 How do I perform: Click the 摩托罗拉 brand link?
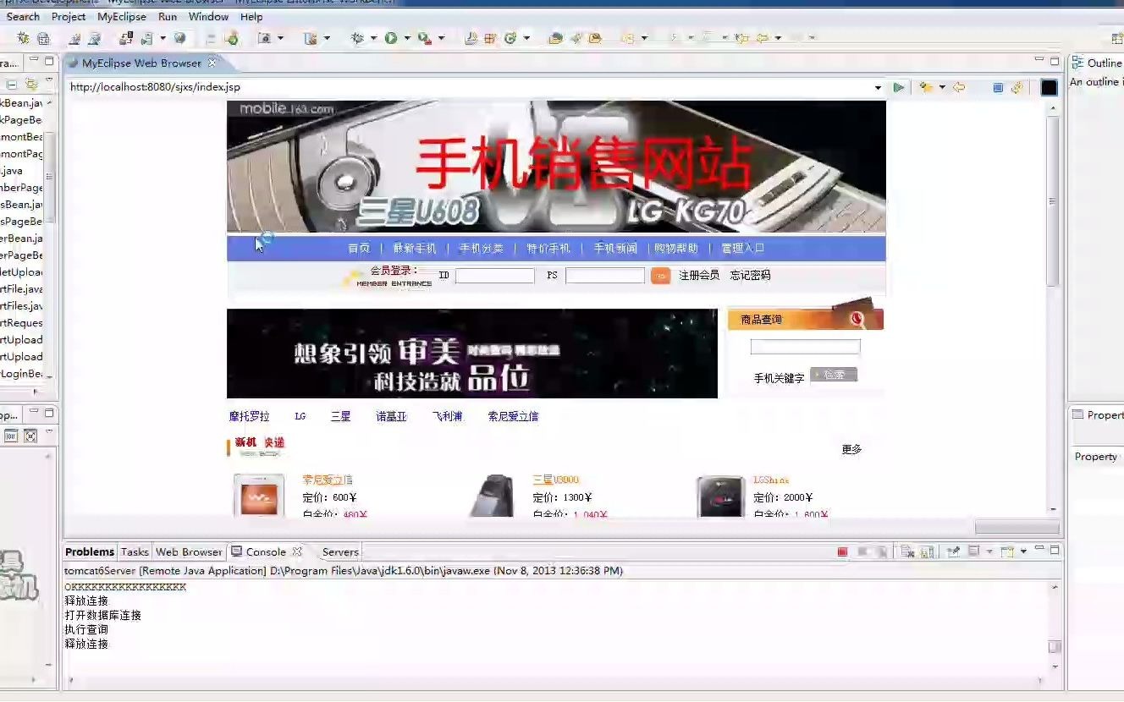pos(250,416)
